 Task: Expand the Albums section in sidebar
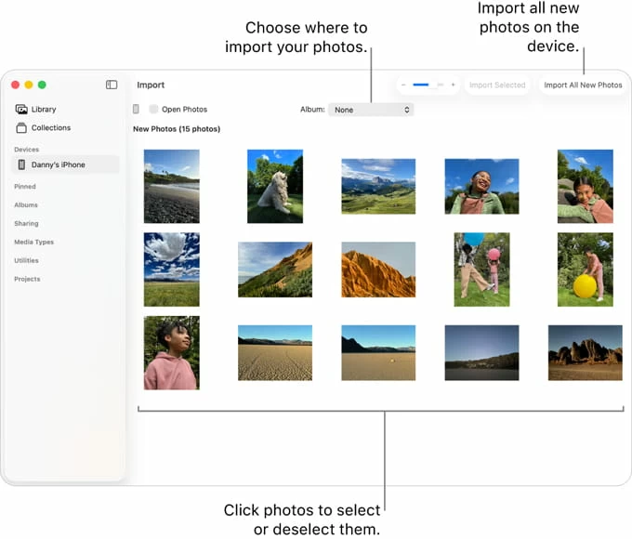(26, 205)
